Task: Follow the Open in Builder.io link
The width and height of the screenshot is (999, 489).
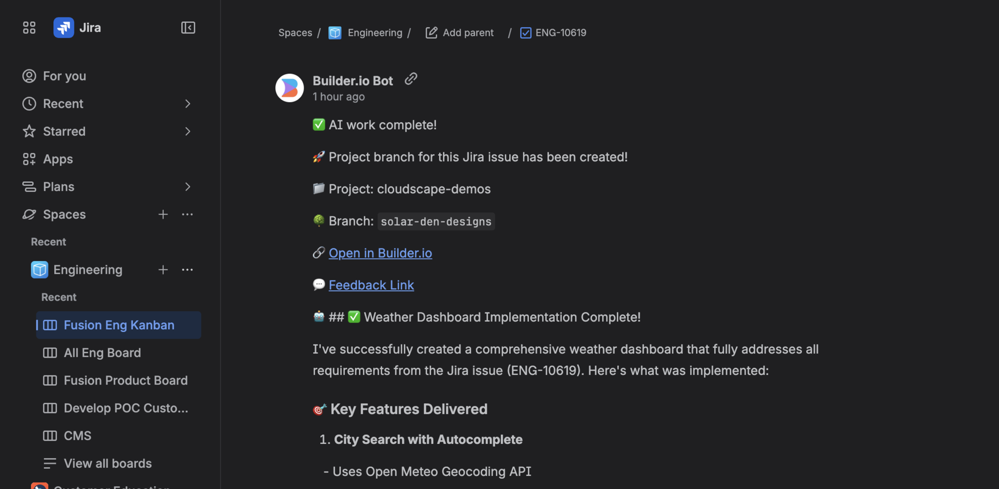Action: point(380,253)
